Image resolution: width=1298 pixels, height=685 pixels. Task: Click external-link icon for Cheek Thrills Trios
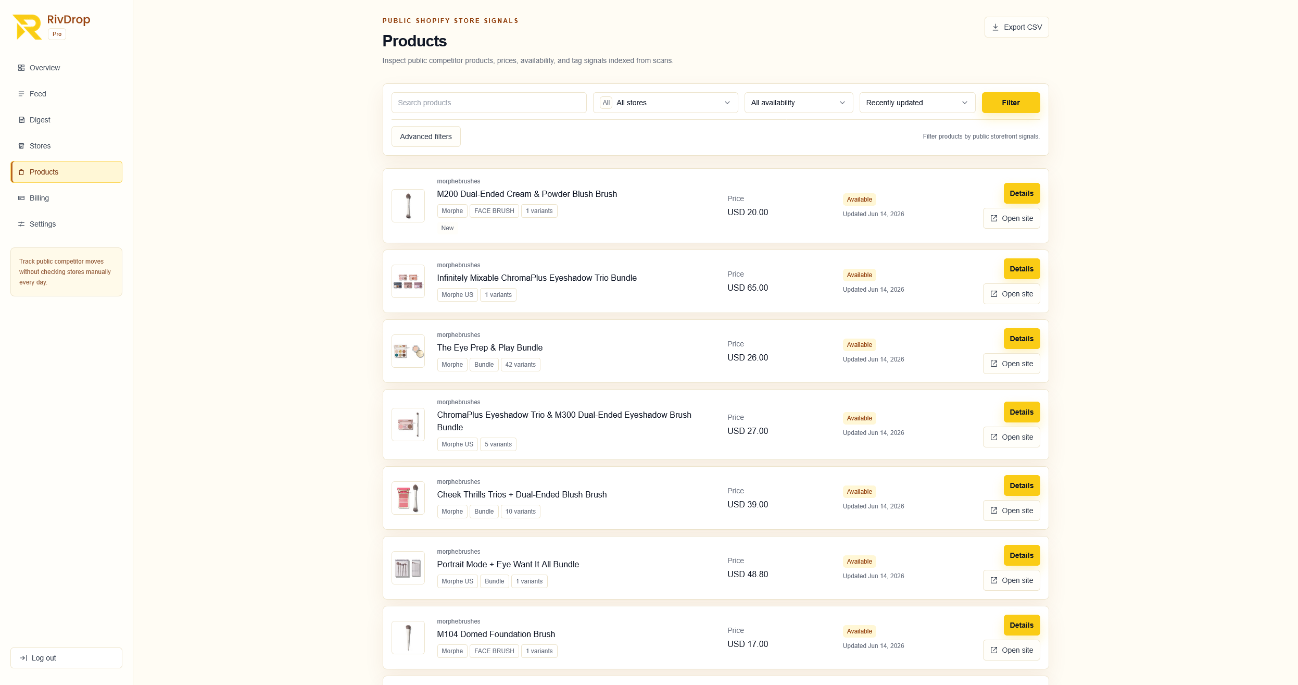[994, 510]
